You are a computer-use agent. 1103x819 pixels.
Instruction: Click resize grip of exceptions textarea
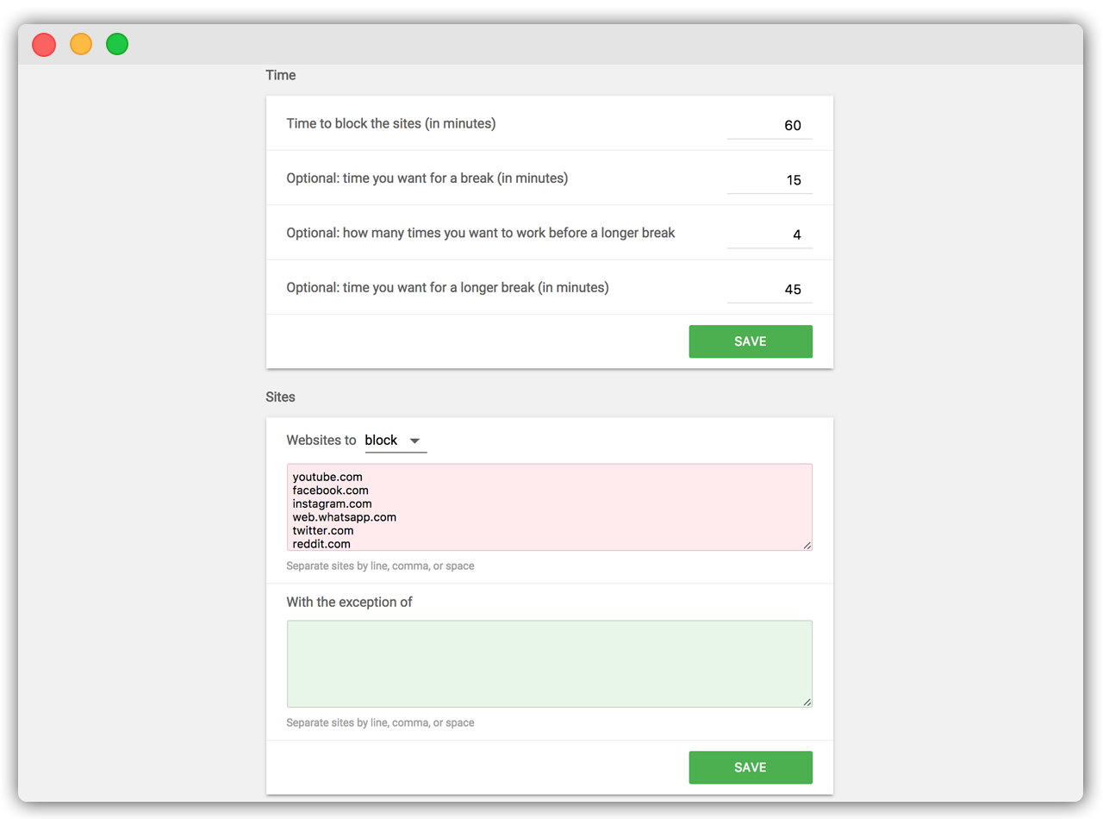point(807,702)
